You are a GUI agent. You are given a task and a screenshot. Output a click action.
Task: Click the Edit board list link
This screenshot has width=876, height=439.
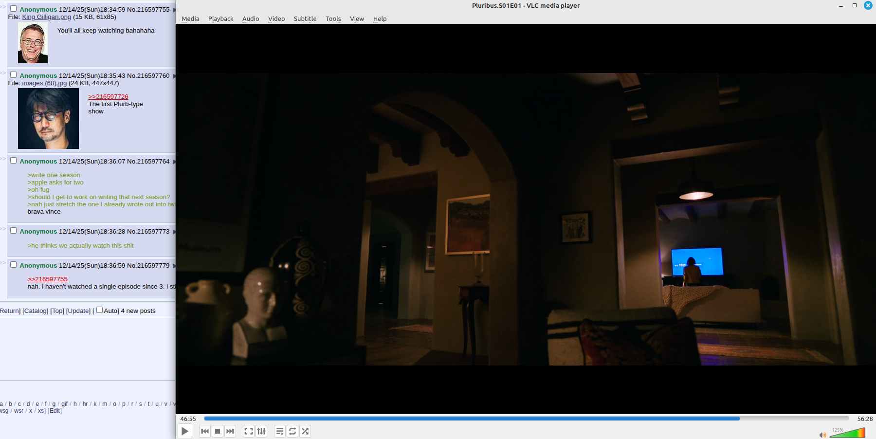coord(55,411)
